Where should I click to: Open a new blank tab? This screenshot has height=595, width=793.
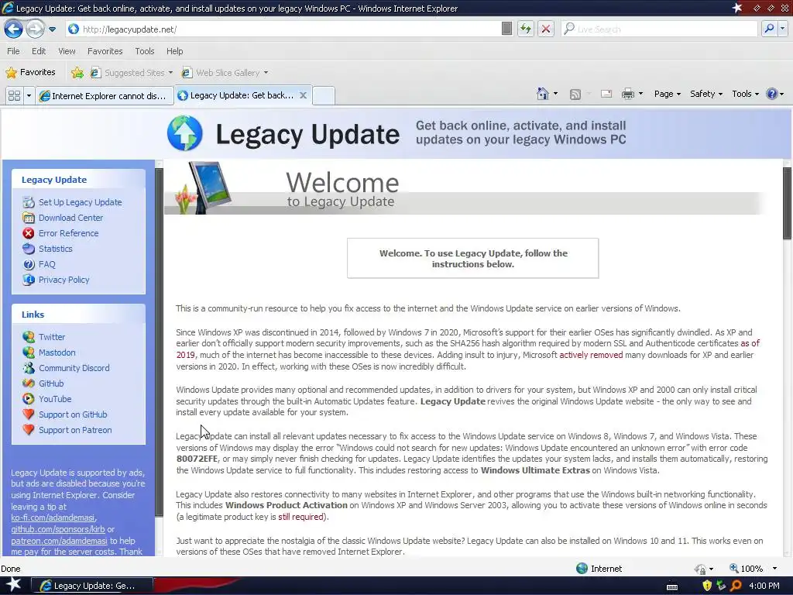click(x=323, y=95)
